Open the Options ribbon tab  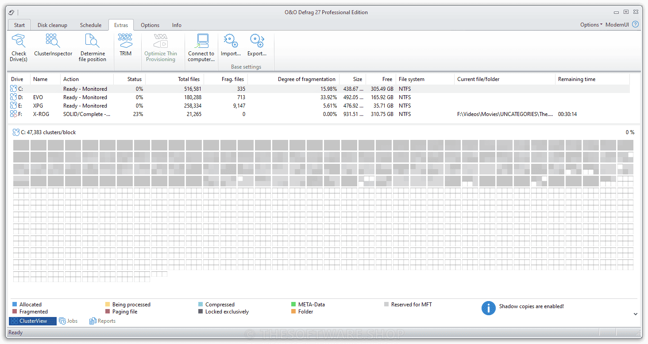[x=150, y=25]
